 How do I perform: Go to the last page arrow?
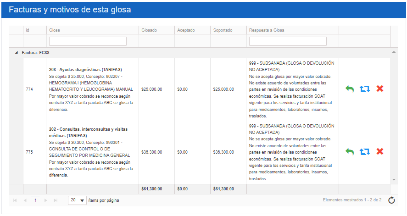coord(56,200)
